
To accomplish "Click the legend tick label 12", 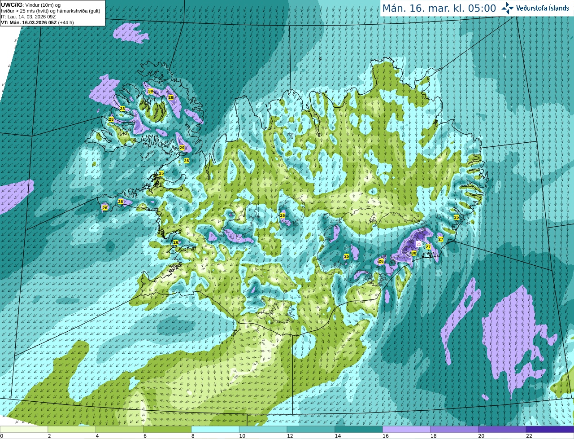I will click(290, 436).
